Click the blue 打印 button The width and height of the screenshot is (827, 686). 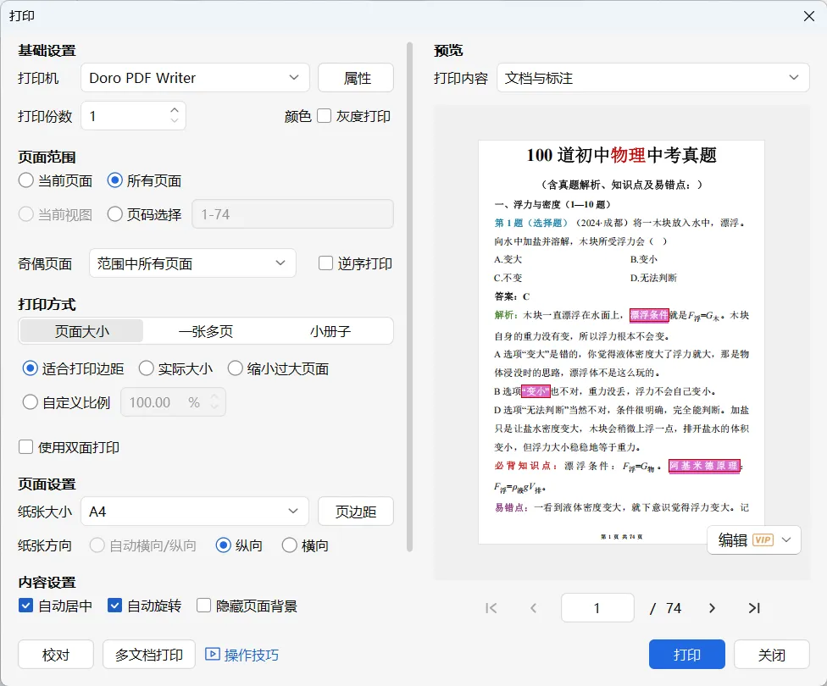(x=686, y=655)
